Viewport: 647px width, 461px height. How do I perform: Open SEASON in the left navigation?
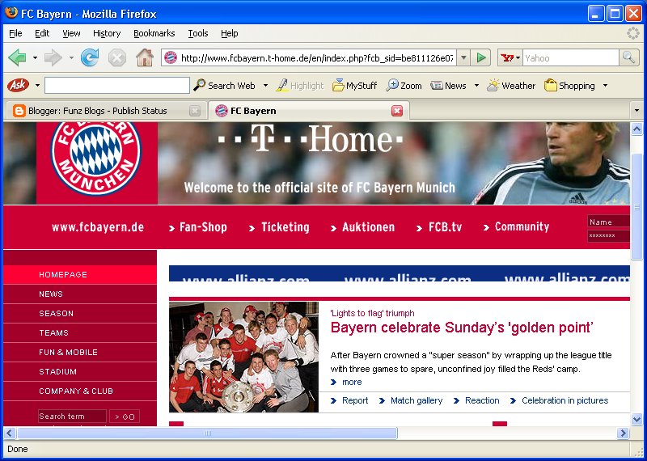point(80,313)
